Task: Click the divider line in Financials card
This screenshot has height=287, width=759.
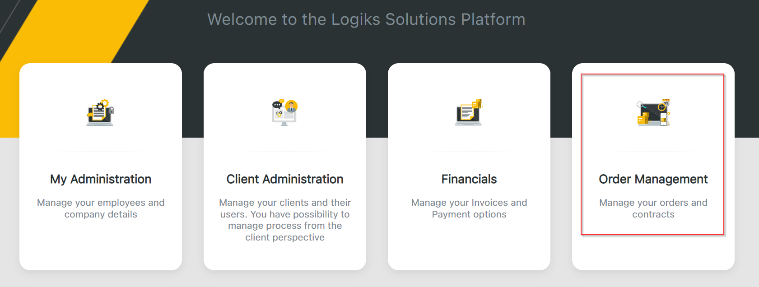Action: [x=469, y=151]
